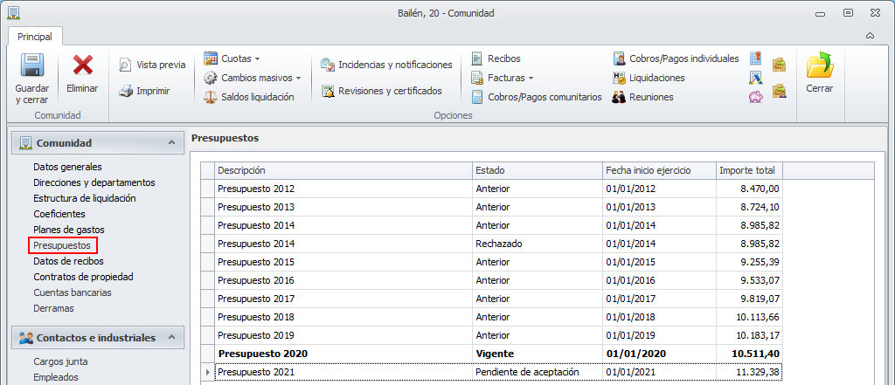Open Saldos liquidación balance scale option
The image size is (895, 385).
coord(249,97)
